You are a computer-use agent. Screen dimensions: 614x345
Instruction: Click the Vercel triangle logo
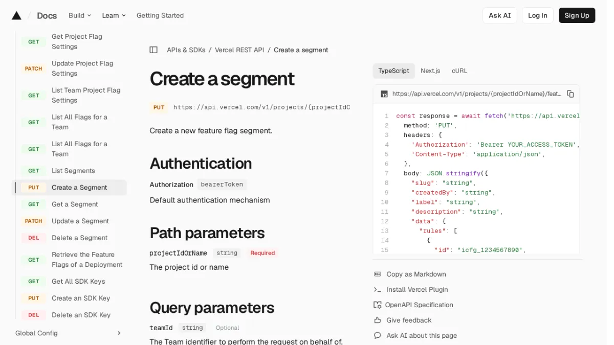(16, 15)
